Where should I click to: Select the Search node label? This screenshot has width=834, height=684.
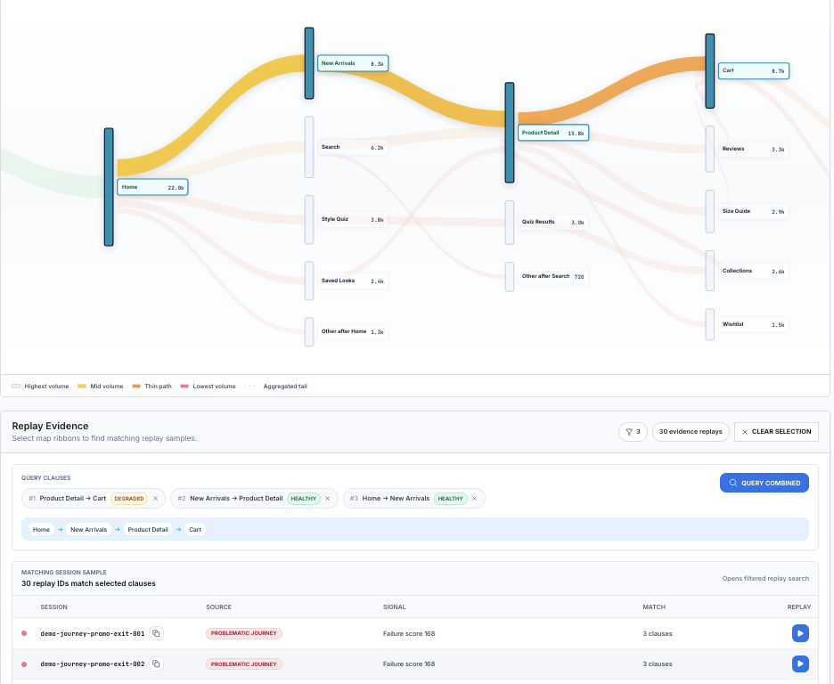(x=353, y=147)
